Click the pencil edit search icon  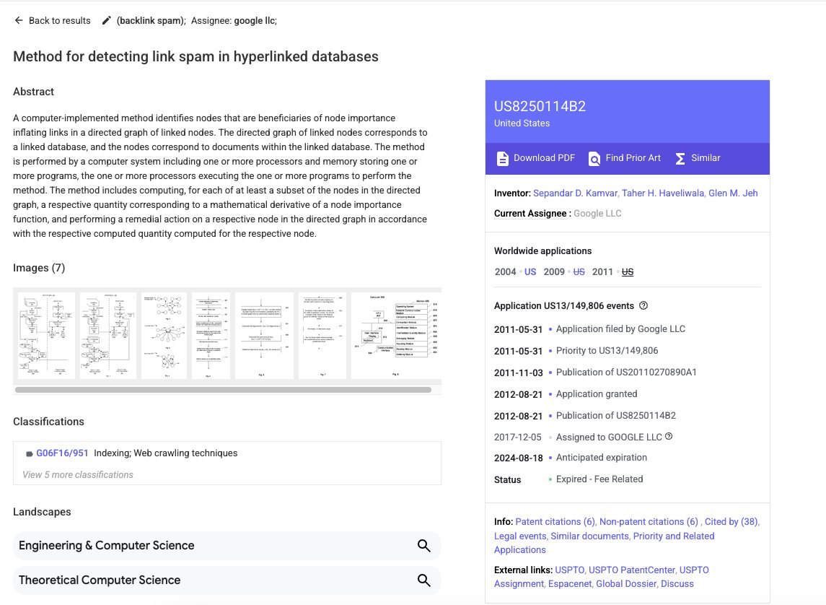[107, 20]
